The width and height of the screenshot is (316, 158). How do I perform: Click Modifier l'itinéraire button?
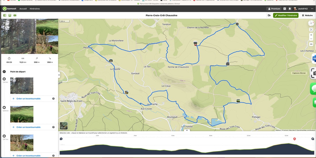tap(286, 16)
